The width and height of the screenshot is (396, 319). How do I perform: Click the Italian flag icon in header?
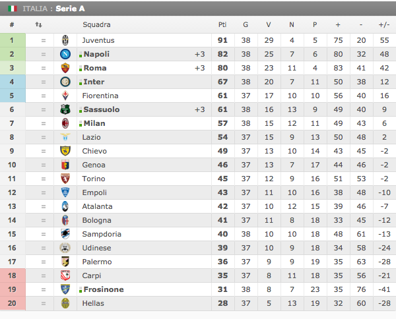tap(13, 9)
